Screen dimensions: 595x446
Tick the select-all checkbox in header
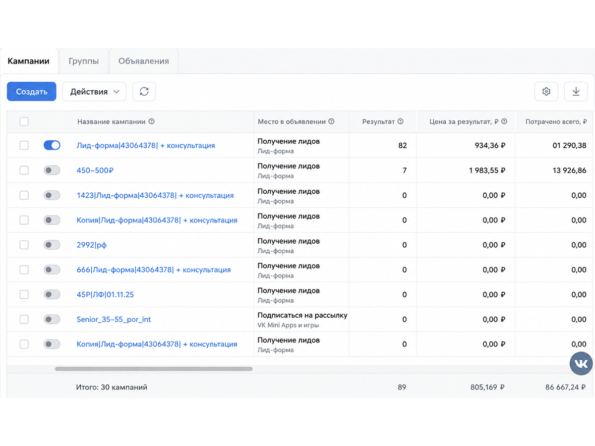click(x=24, y=121)
